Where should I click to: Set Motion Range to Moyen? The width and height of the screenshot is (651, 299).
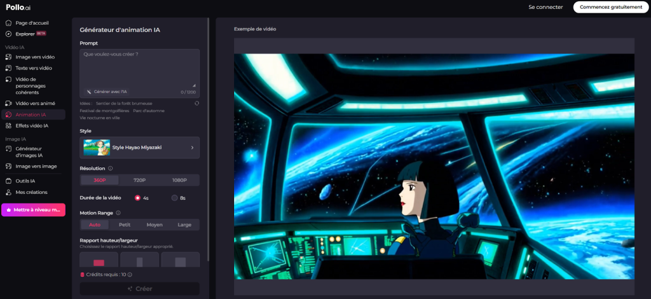(x=154, y=225)
